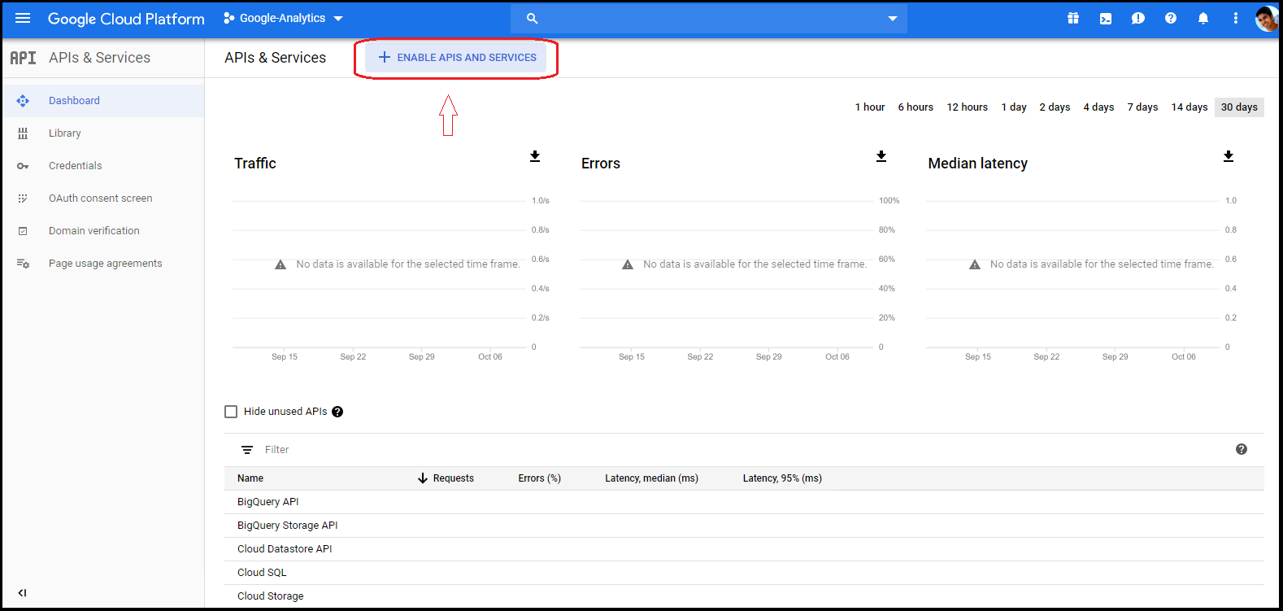Click the filter list icon
The width and height of the screenshot is (1283, 611).
247,450
